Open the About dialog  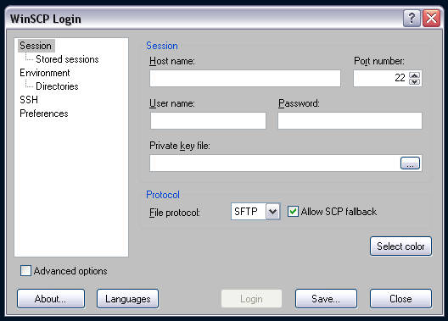point(51,299)
